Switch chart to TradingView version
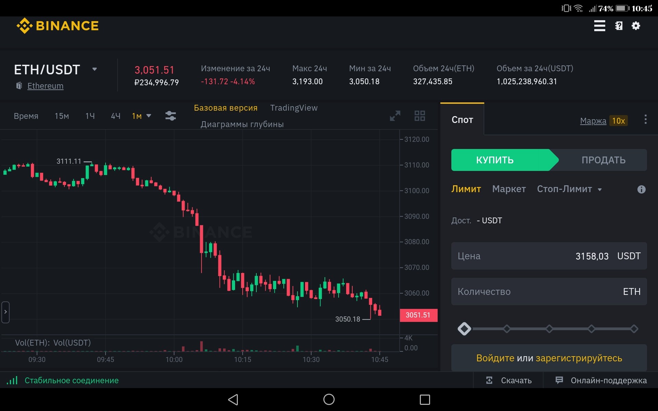This screenshot has height=411, width=658. click(294, 108)
